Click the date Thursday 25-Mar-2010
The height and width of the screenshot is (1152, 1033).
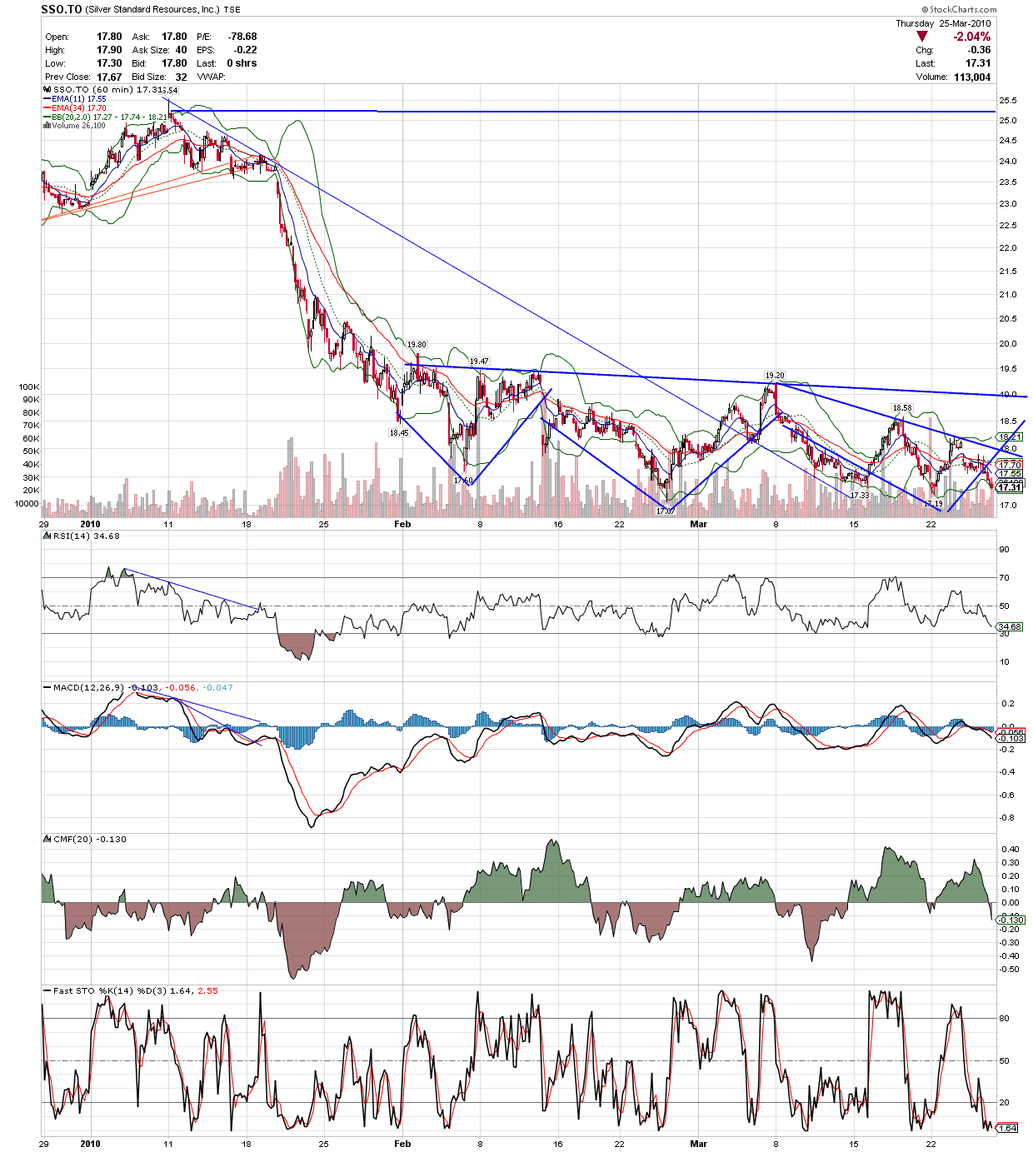click(x=943, y=23)
